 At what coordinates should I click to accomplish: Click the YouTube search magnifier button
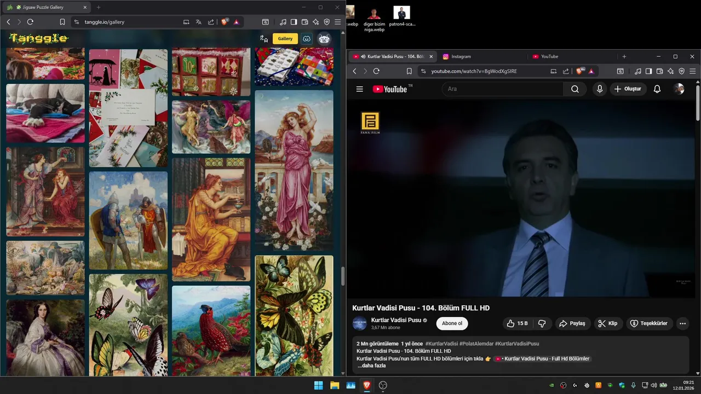tap(574, 89)
